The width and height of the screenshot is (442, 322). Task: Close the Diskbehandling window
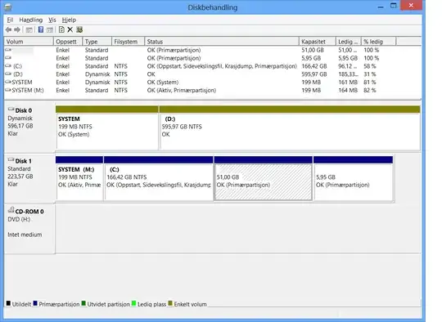point(411,6)
